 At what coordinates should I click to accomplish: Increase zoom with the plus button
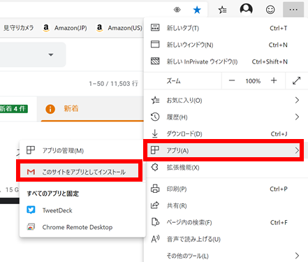tap(274, 80)
